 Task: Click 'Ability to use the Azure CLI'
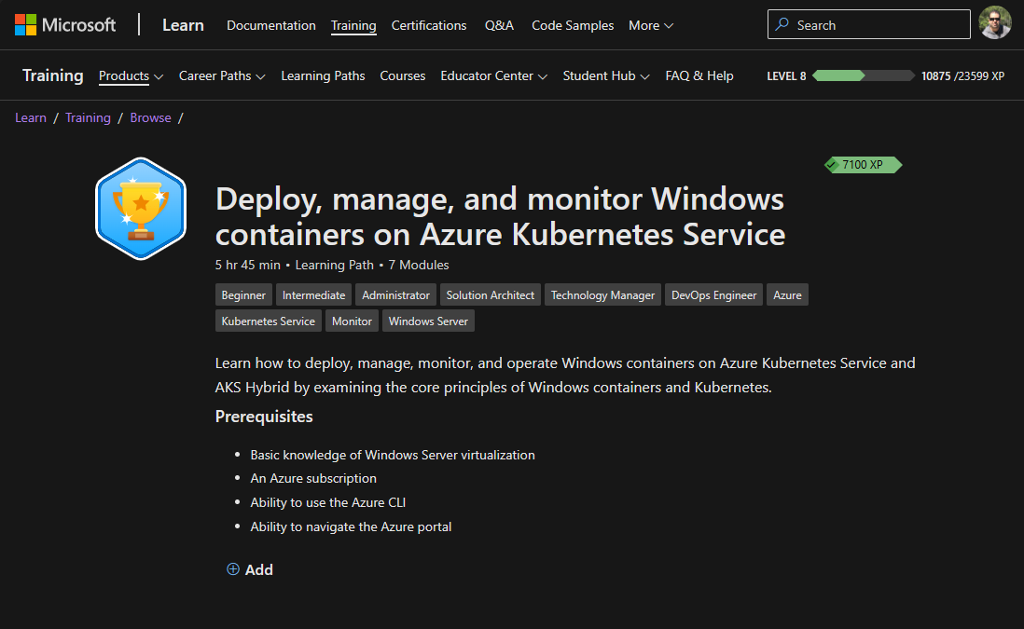(x=328, y=502)
